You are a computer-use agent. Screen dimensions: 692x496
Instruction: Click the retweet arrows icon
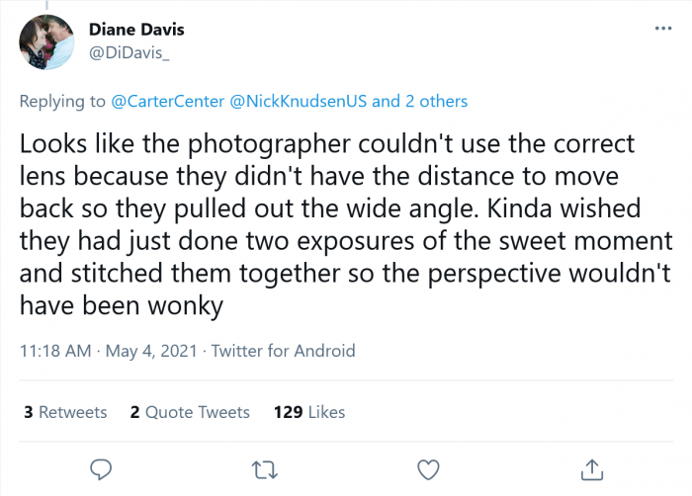pos(264,467)
